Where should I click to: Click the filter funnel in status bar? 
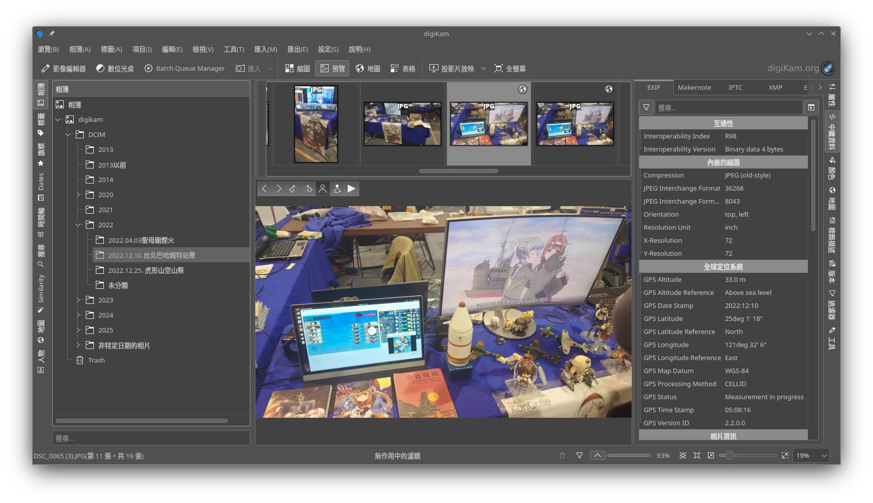pos(579,455)
